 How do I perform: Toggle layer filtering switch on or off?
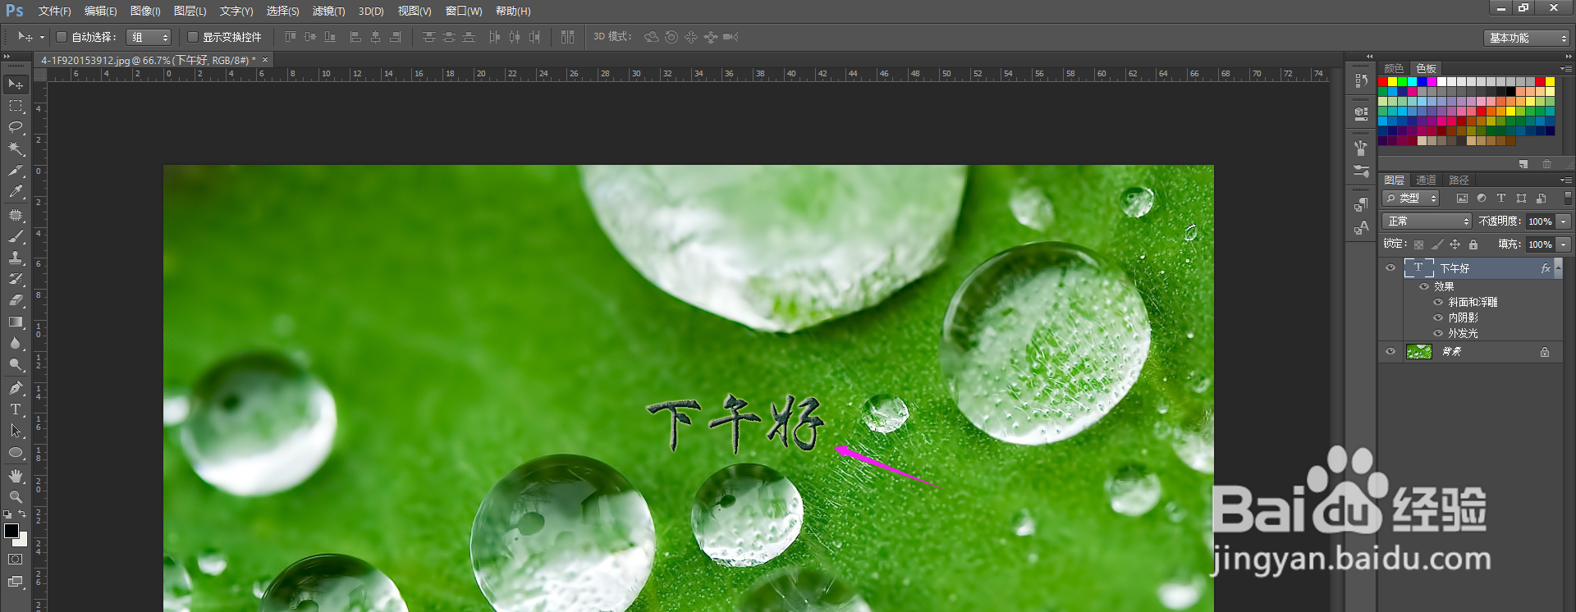(x=1568, y=198)
